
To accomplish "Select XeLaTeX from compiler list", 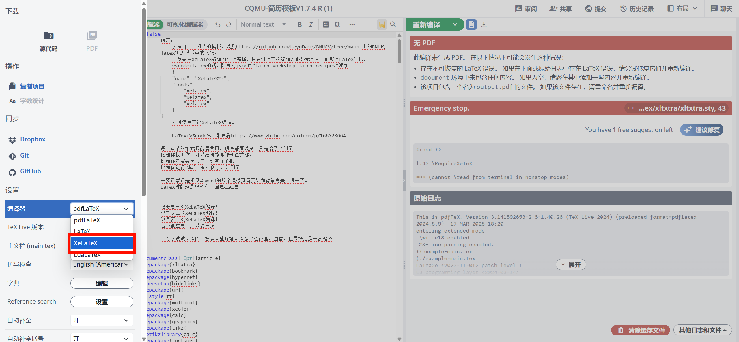I will pyautogui.click(x=102, y=243).
